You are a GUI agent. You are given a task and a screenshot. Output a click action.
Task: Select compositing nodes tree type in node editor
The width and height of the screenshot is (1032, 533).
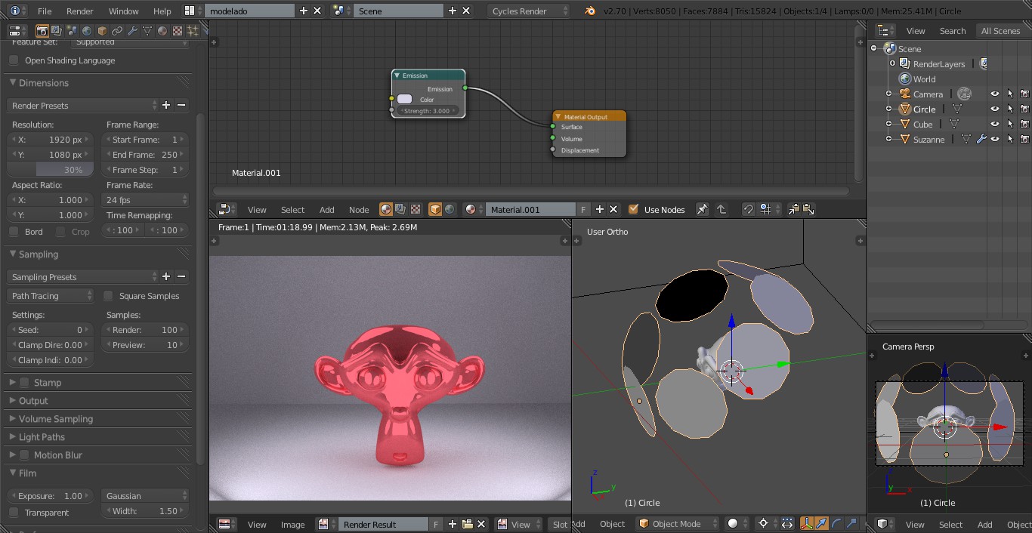click(x=400, y=209)
